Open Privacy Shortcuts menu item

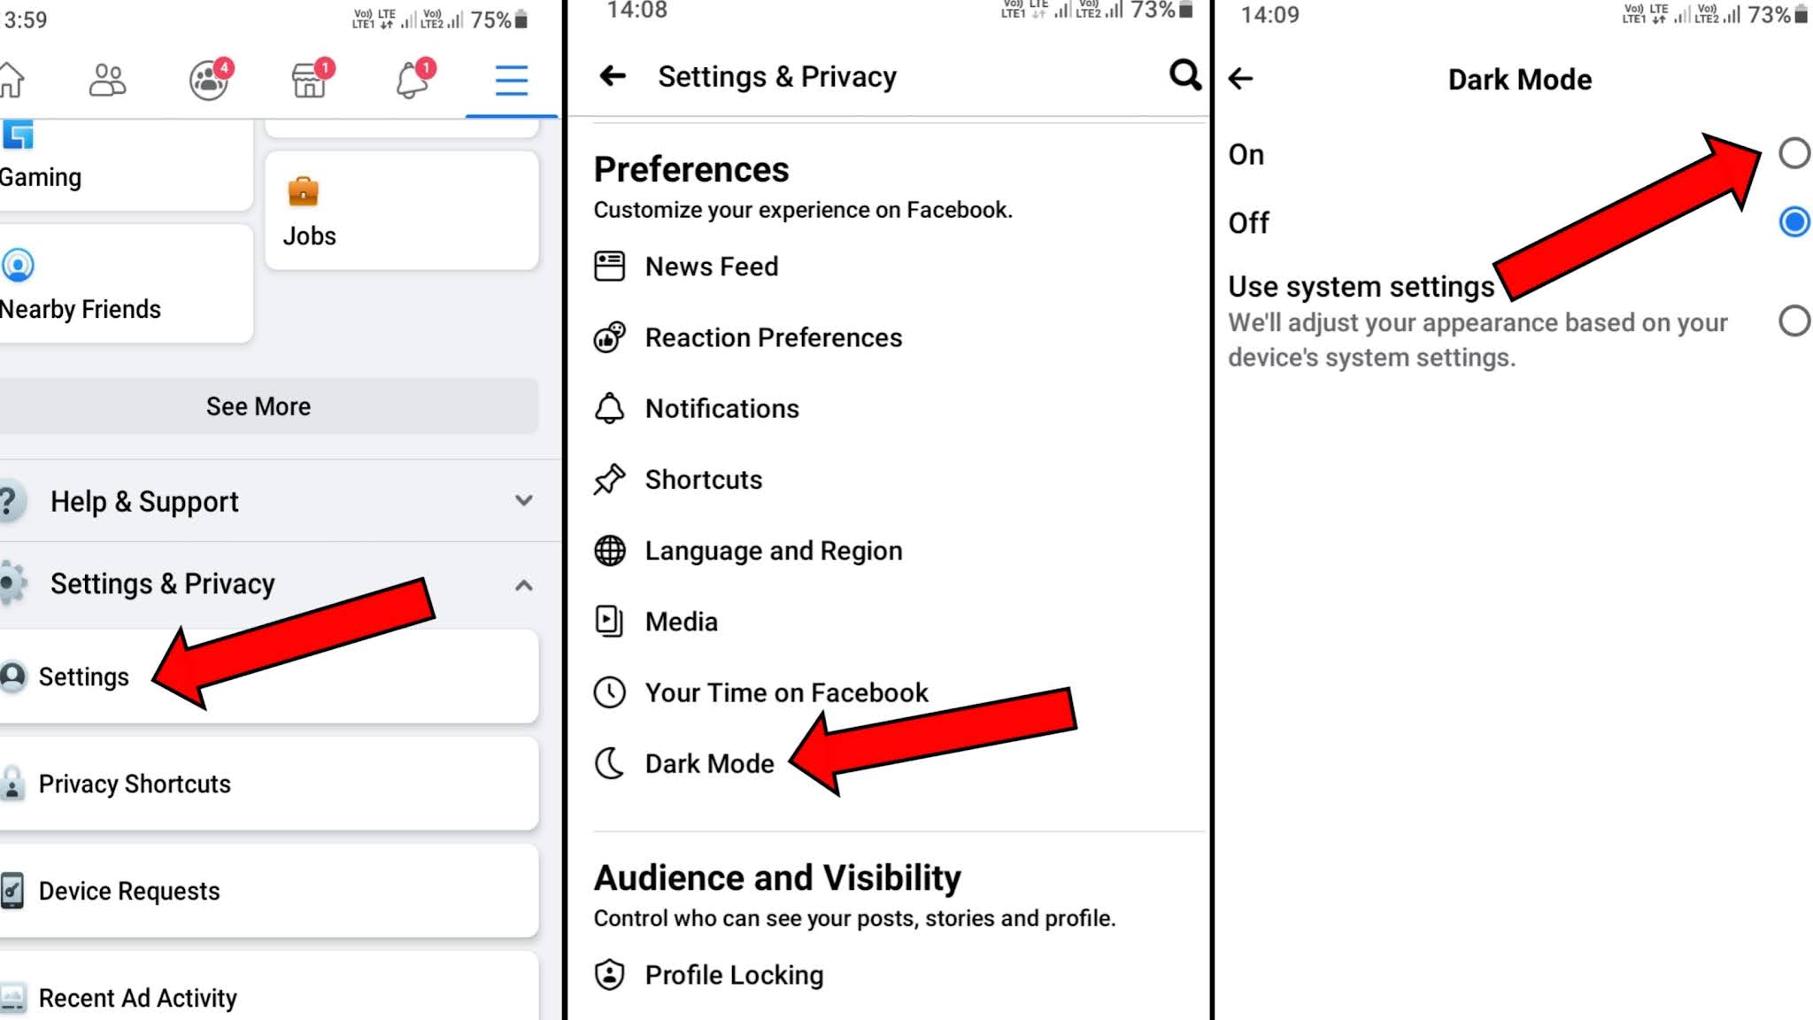(135, 784)
